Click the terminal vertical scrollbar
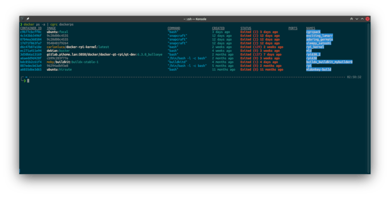Screen dimensions: 390x197 tap(369, 98)
